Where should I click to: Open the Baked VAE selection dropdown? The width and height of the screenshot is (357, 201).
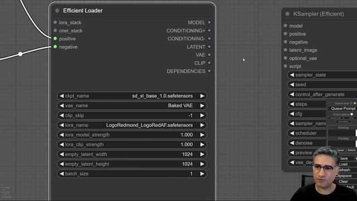(132, 106)
